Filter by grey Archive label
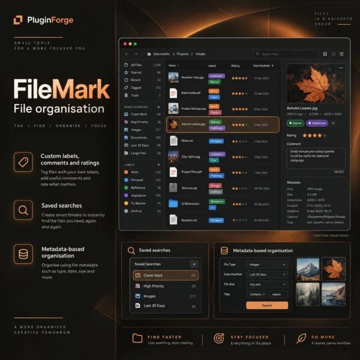Viewport: 360px width, 360px height. pyautogui.click(x=142, y=211)
